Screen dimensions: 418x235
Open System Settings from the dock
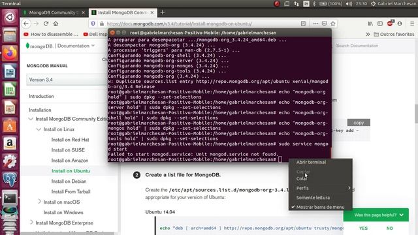(10, 162)
